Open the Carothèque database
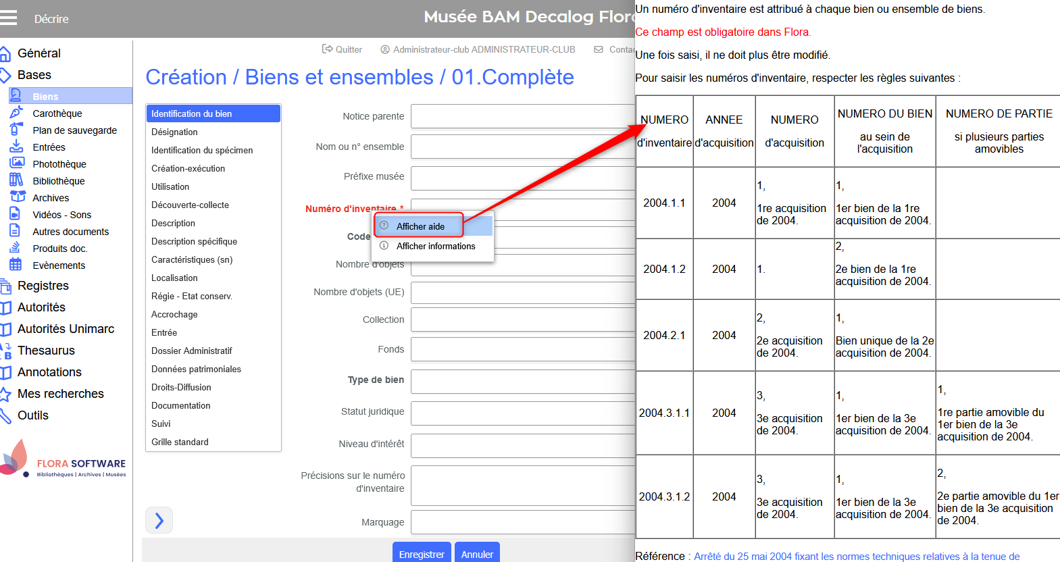This screenshot has height=562, width=1060. (x=57, y=113)
